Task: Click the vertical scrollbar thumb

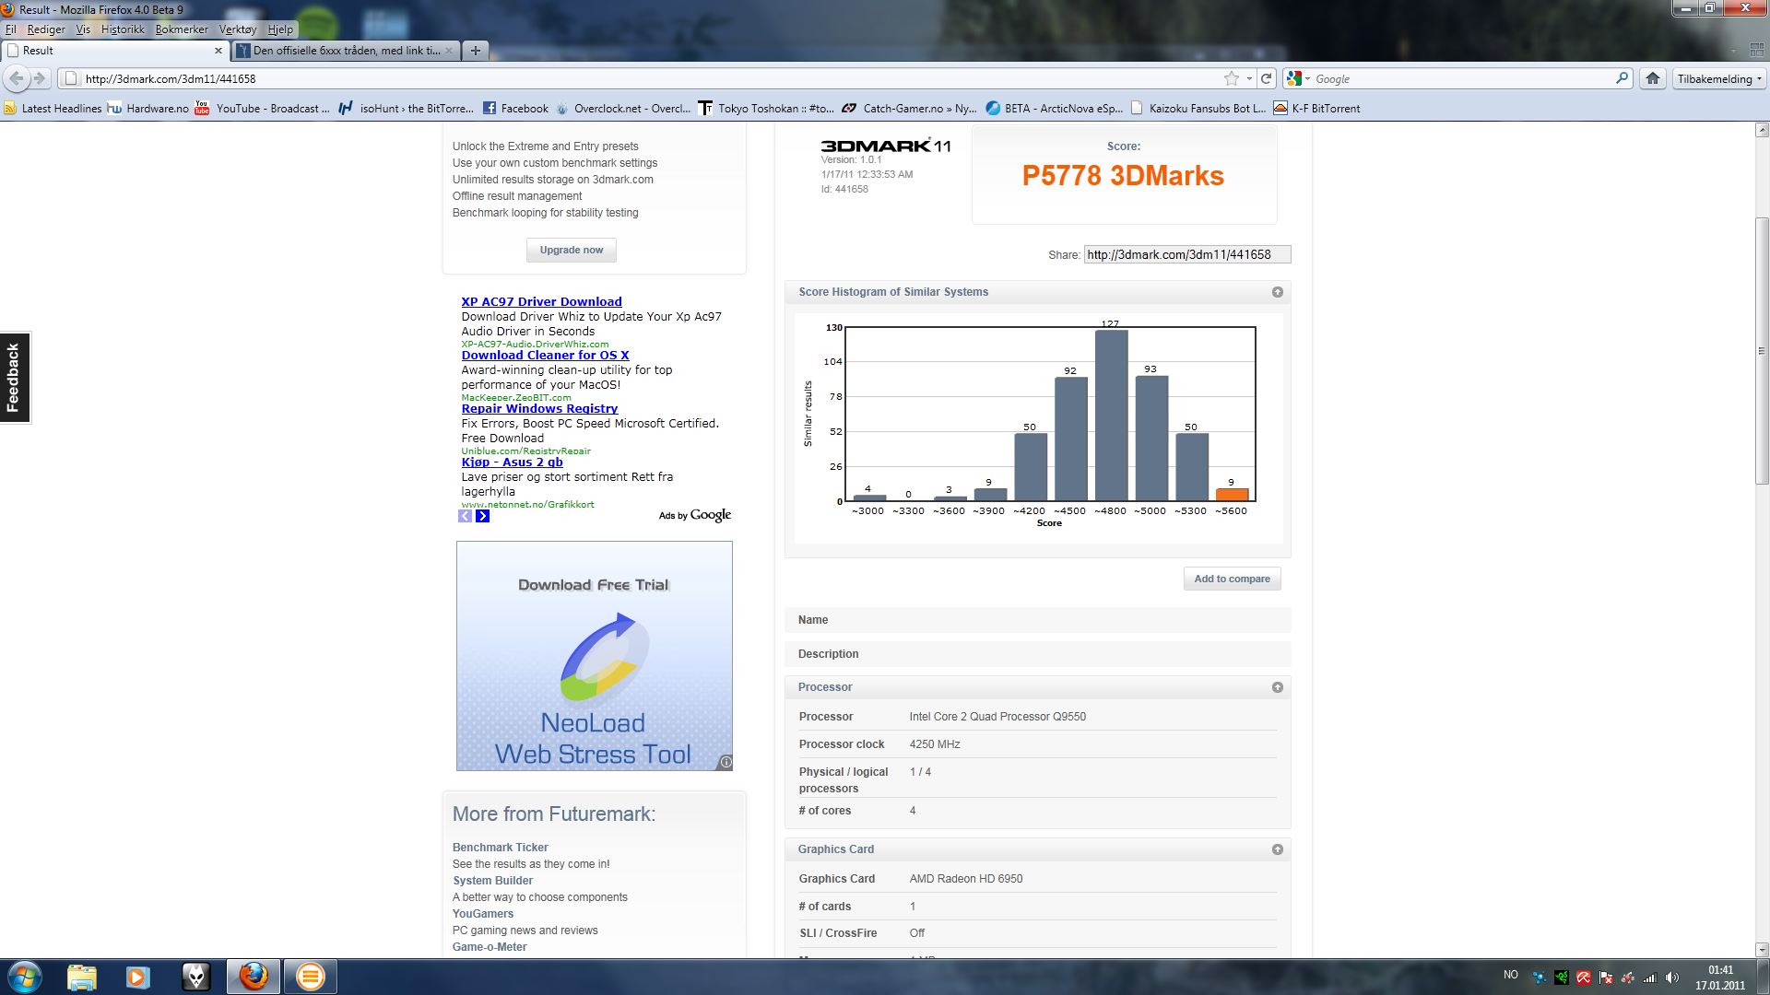Action: 1762,350
